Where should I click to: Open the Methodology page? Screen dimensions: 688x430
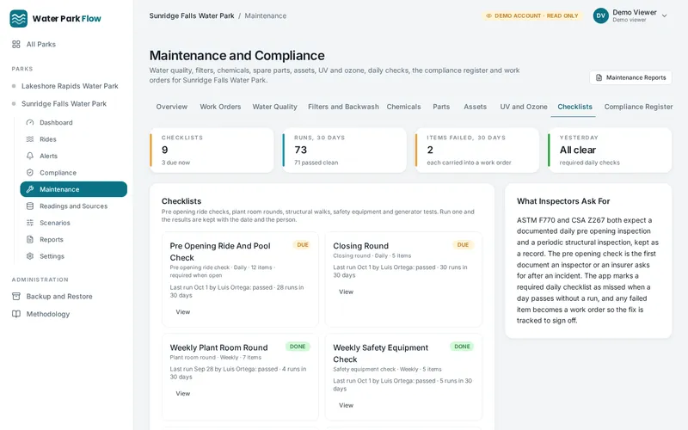(x=48, y=314)
